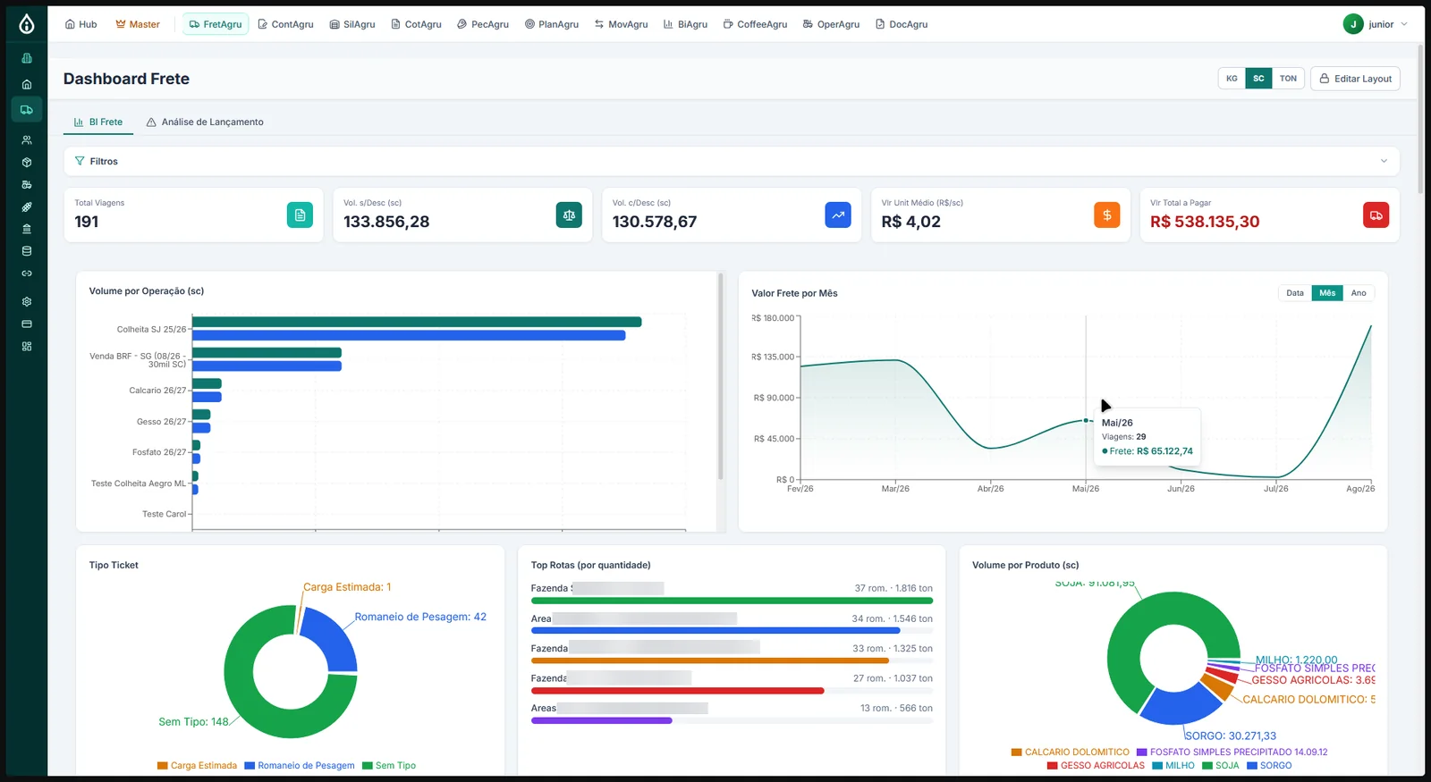This screenshot has height=782, width=1431.
Task: Click the card icon in sidebar
Action: (27, 324)
